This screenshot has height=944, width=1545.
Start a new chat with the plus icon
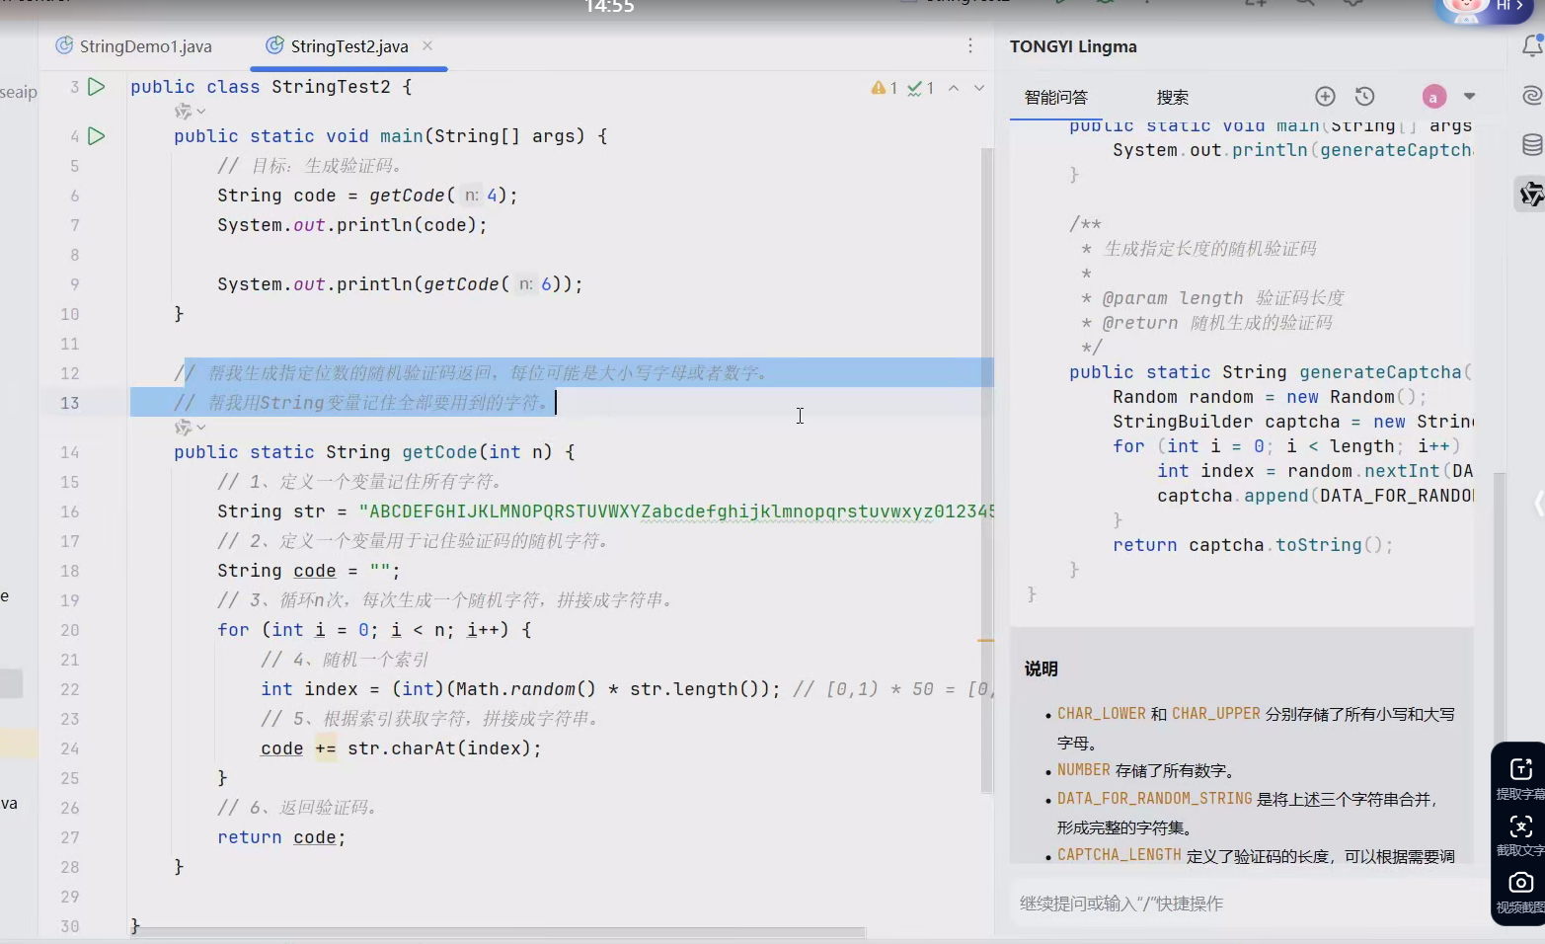(x=1325, y=96)
